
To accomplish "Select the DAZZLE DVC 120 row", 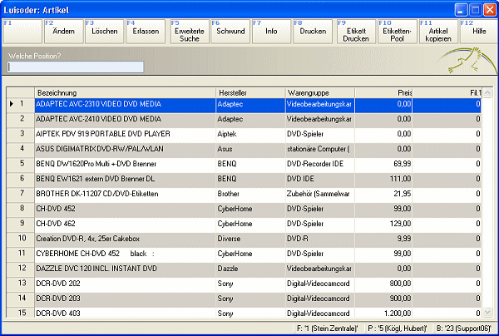I will click(125, 269).
